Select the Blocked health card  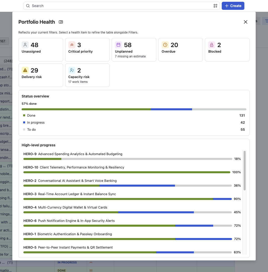coord(227,50)
